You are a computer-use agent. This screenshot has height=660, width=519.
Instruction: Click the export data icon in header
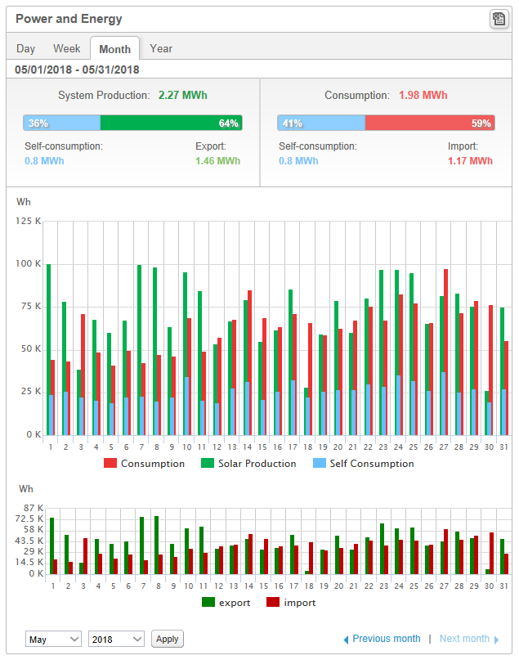(499, 19)
